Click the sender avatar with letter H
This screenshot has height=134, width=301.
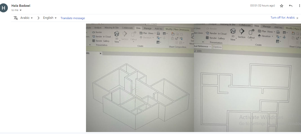(3, 8)
